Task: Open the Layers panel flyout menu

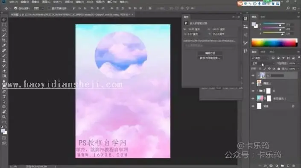Action: click(298, 52)
